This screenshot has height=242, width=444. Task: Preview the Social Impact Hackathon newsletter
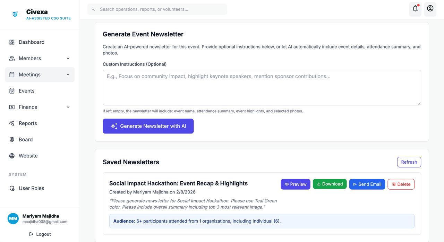296,184
